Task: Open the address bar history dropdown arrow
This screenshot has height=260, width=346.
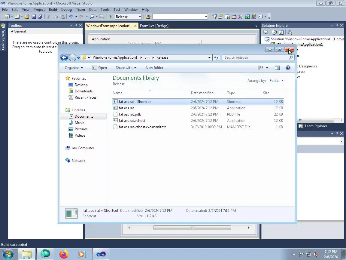Action: [209, 57]
